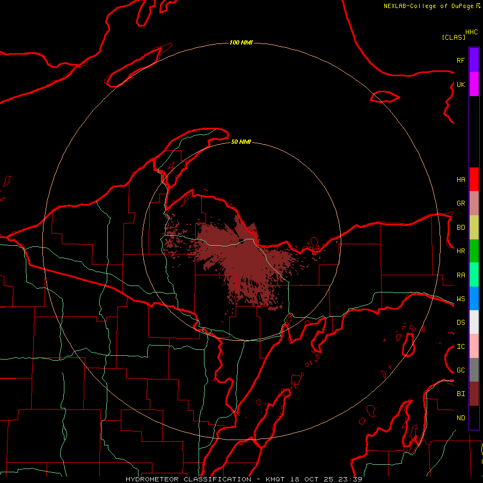Click the ND black legend swatch
This screenshot has height=483, width=483.
tap(474, 418)
